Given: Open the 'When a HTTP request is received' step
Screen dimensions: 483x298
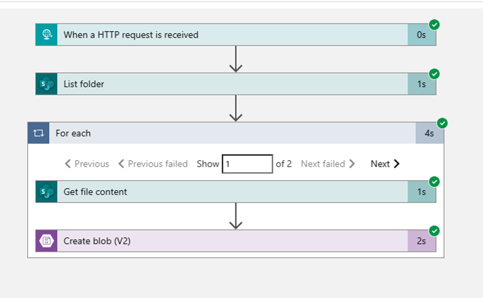Looking at the screenshot, I should 198,35.
